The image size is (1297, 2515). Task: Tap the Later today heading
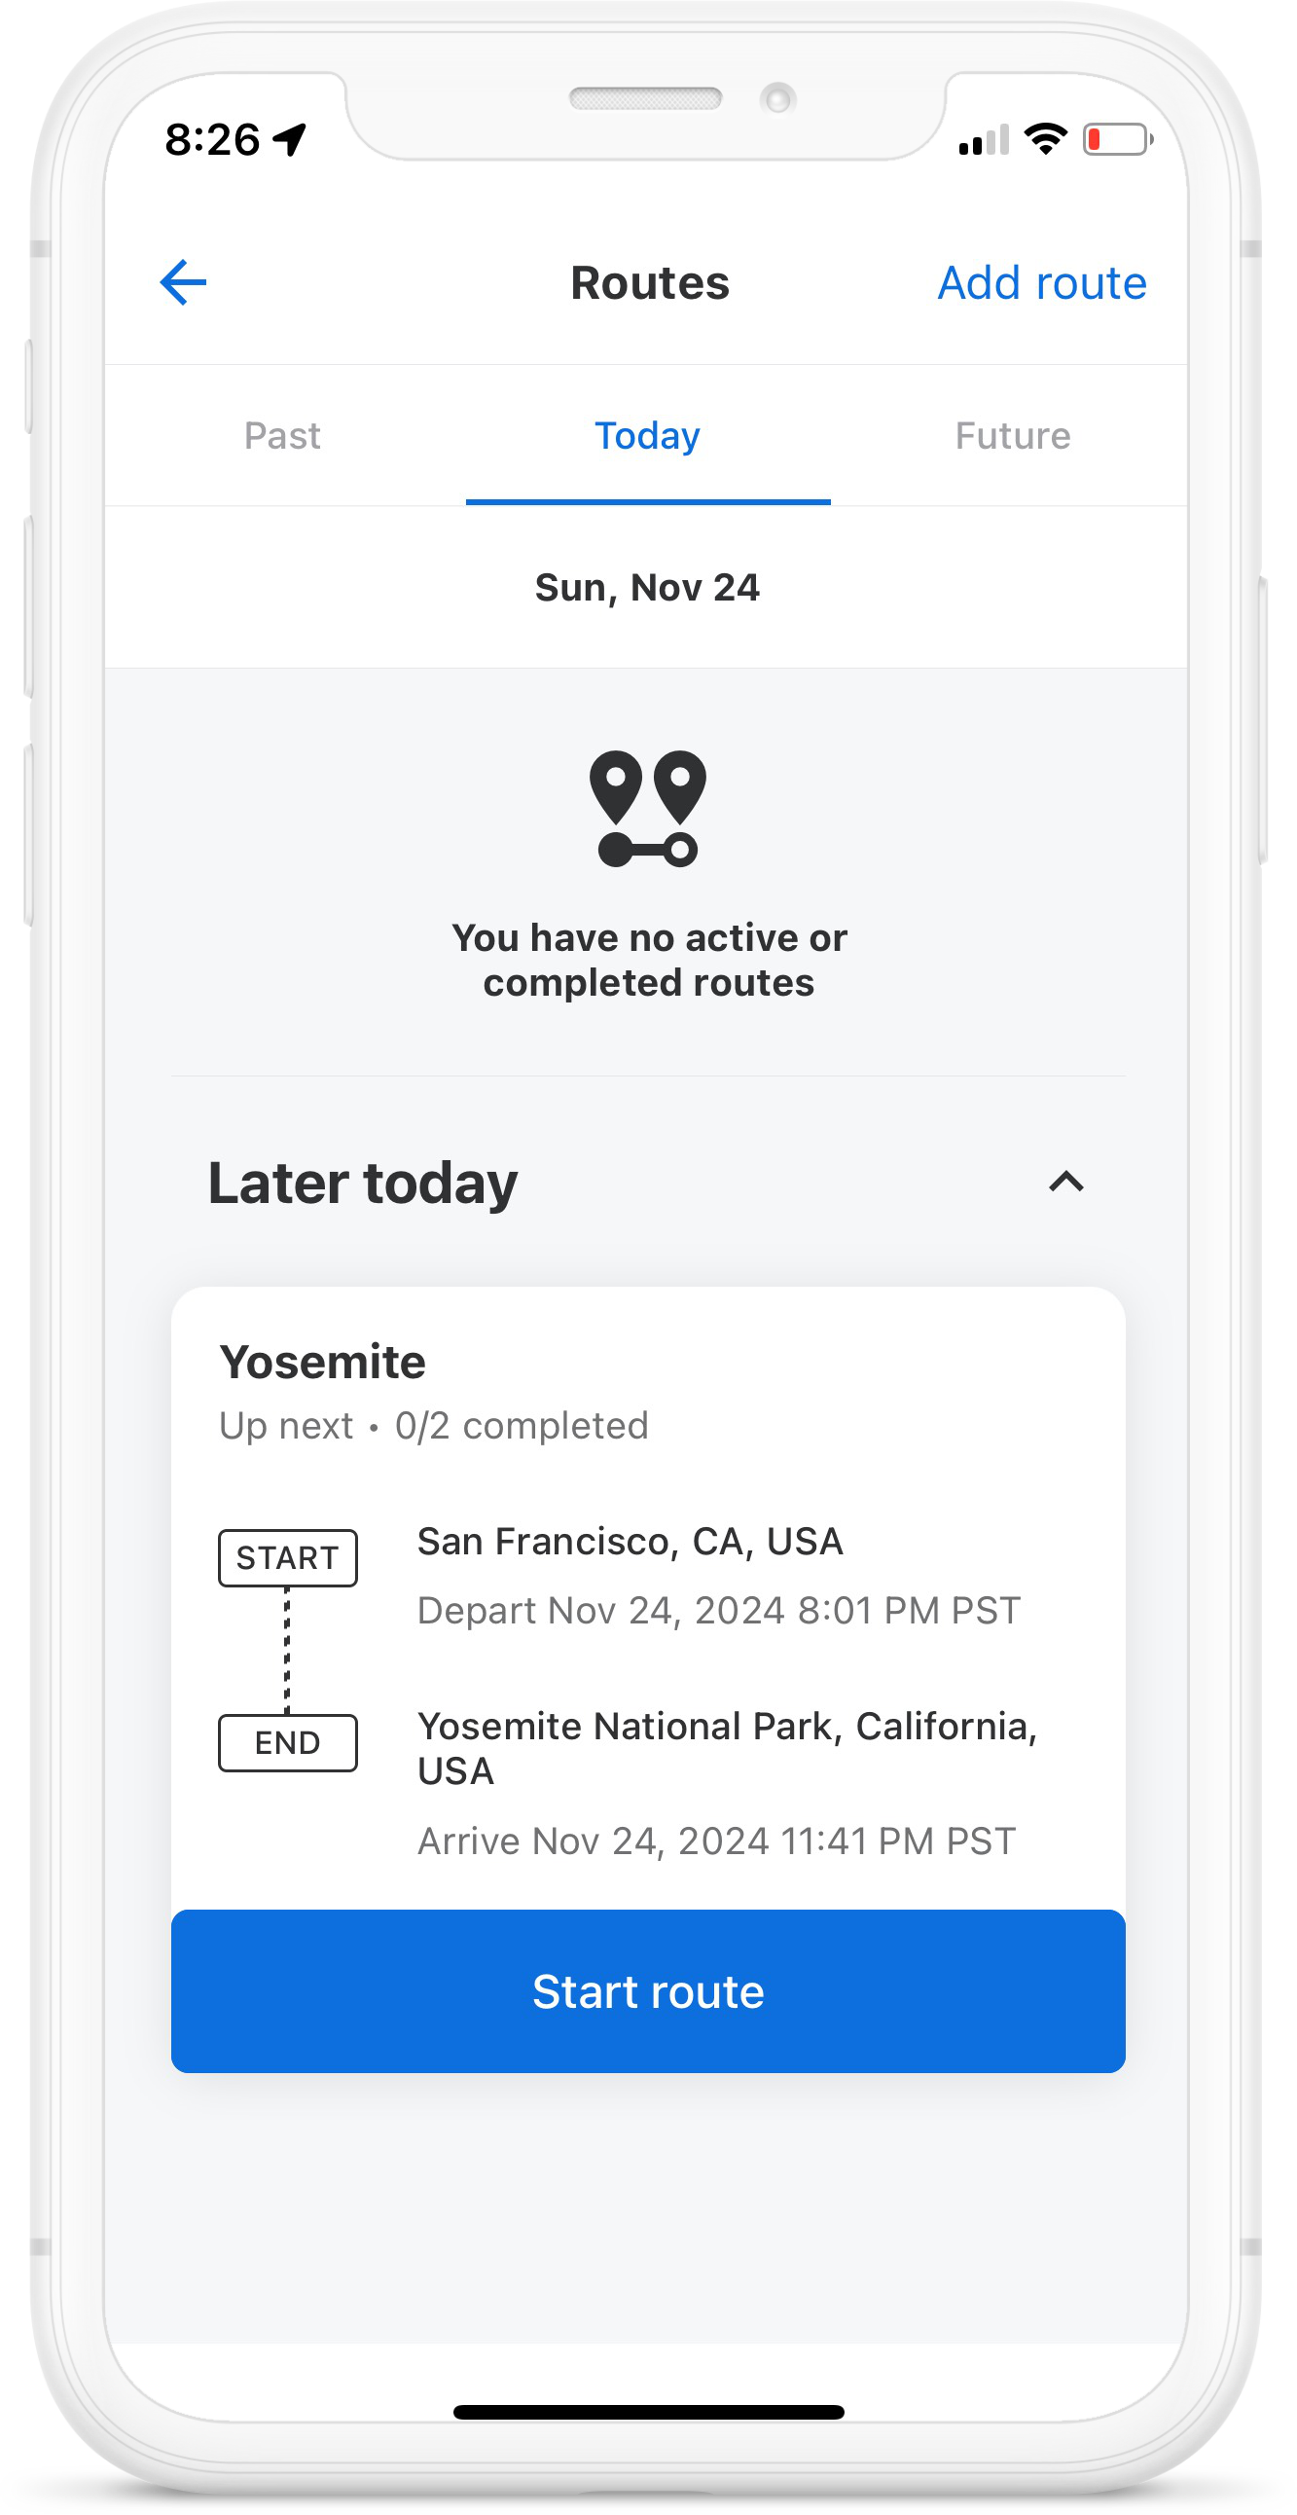click(x=363, y=1184)
